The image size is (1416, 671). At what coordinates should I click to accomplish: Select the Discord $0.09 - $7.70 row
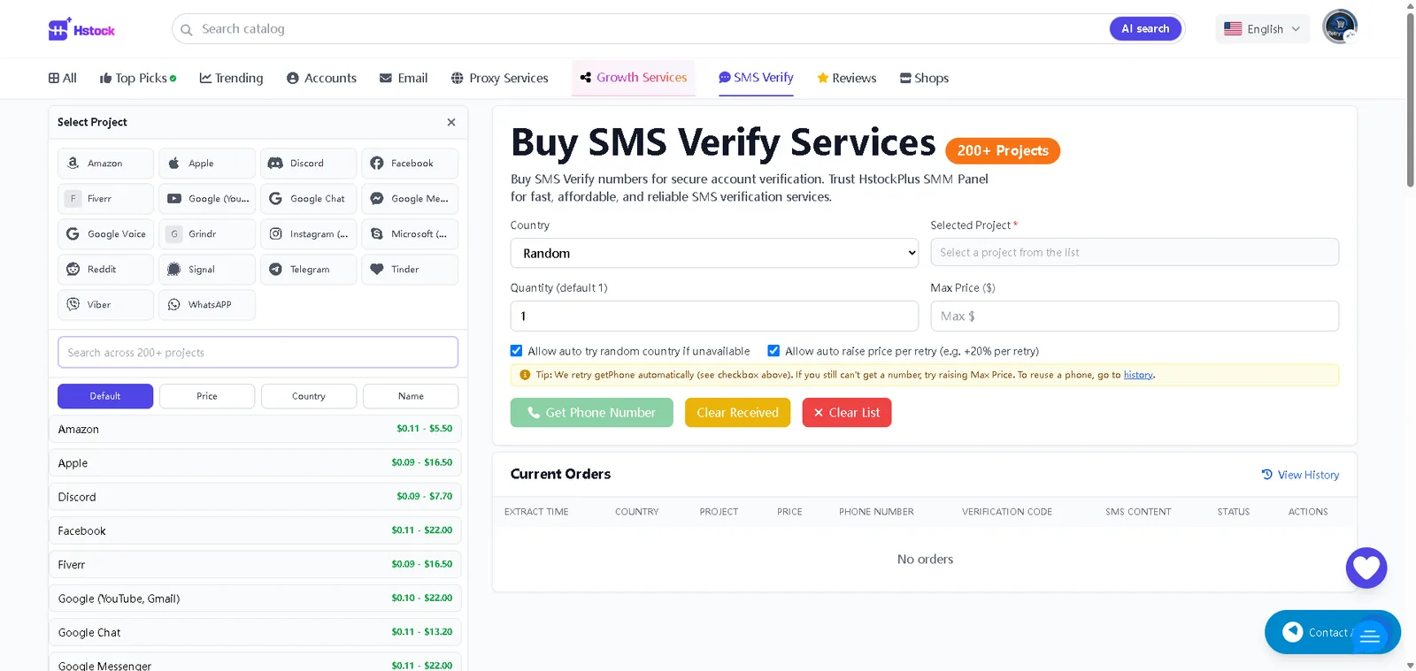[255, 497]
